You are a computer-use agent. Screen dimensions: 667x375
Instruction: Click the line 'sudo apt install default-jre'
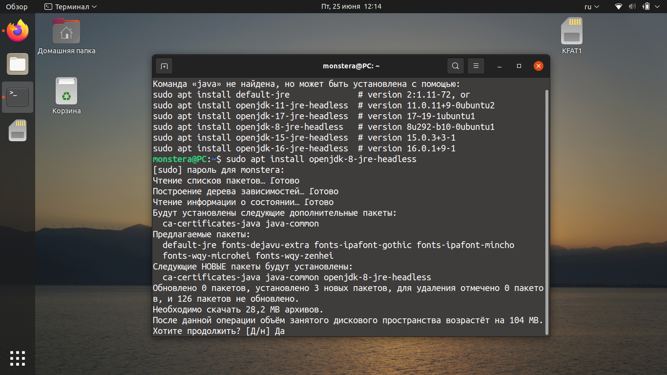221,95
